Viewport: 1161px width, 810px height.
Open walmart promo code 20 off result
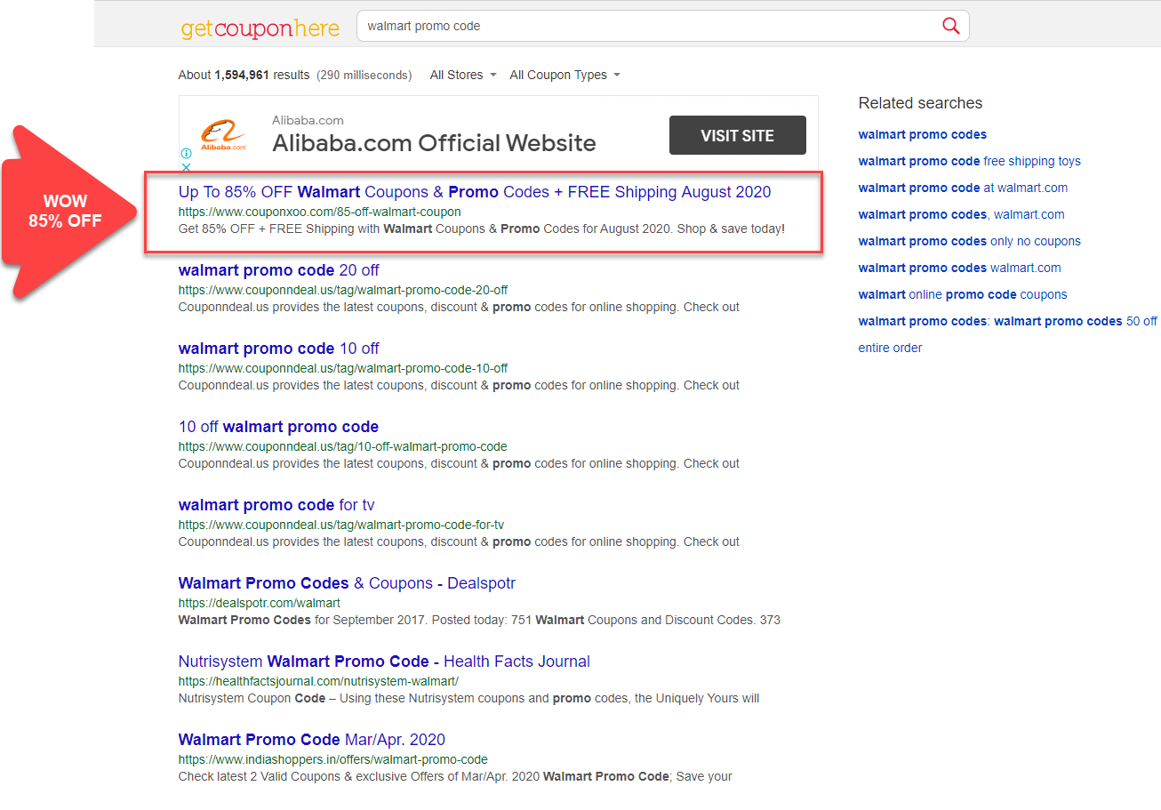[x=279, y=270]
